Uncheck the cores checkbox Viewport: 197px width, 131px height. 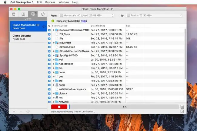point(49,72)
